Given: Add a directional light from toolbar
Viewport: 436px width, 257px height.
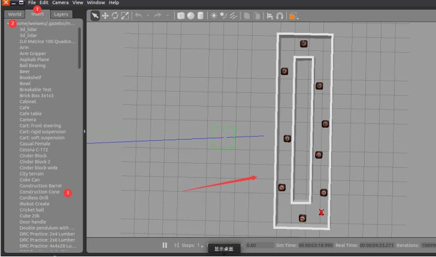Looking at the screenshot, I should [234, 16].
